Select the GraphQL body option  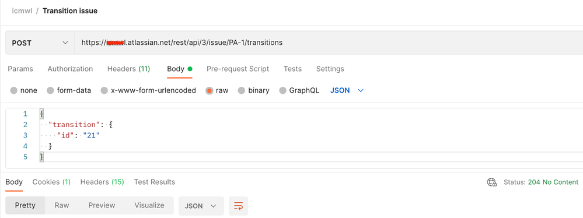[282, 90]
